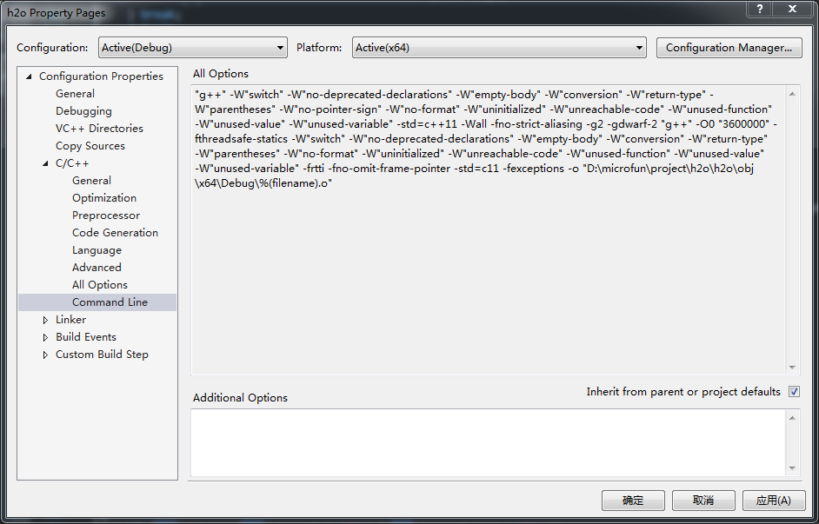Screen dimensions: 819x524
Task: Click the All Options text area
Action: point(489,230)
